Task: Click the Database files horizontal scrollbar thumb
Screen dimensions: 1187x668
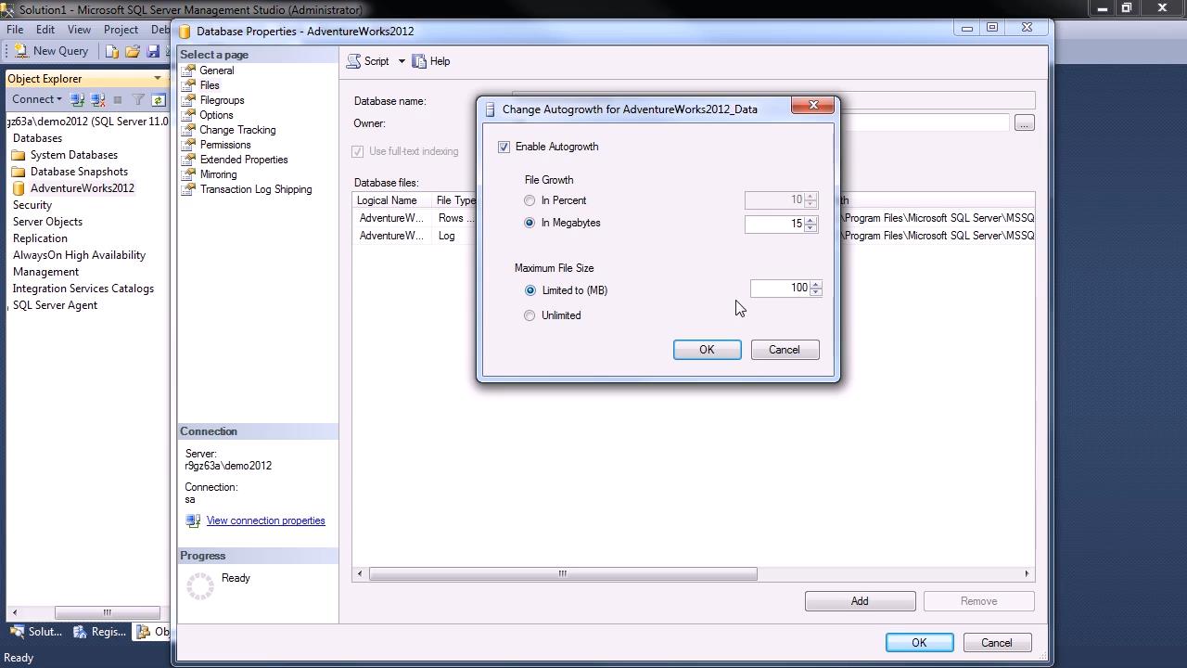Action: tap(563, 574)
